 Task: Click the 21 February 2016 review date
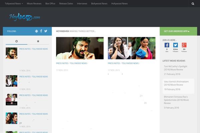(172, 74)
